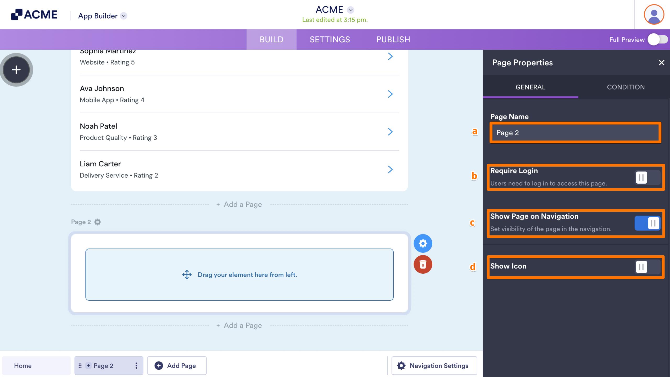Viewport: 670px width, 377px height.
Task: Open Liam Carter row chevron
Action: tap(390, 170)
